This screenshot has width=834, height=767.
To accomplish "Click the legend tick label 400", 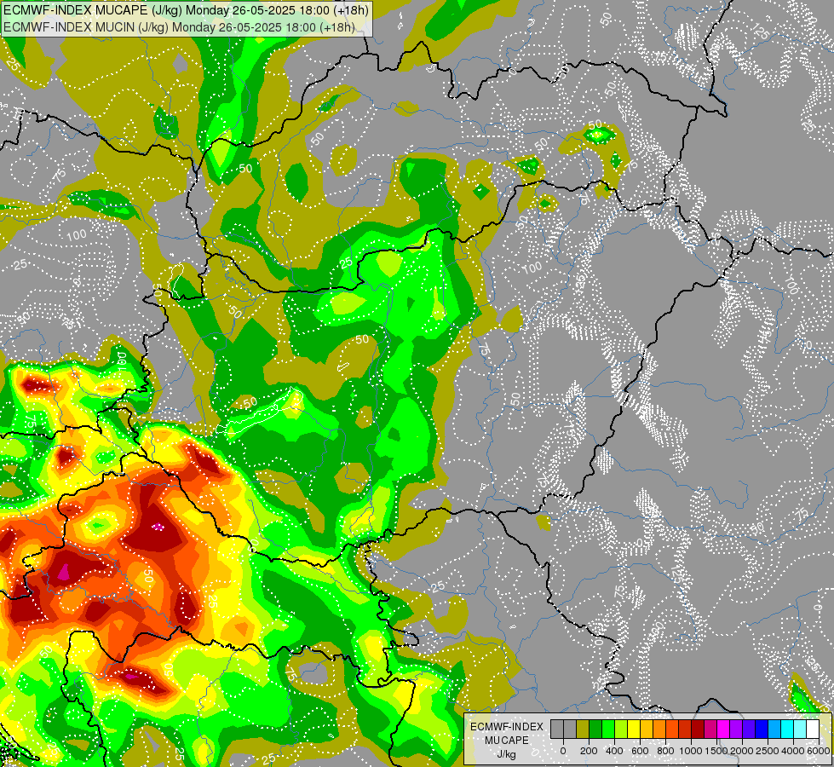I will [x=614, y=751].
